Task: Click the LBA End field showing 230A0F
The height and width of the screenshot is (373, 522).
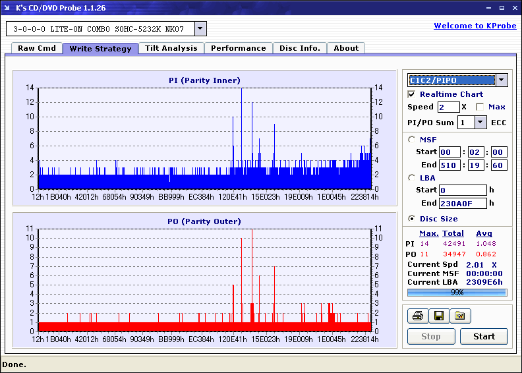Action: coord(463,203)
